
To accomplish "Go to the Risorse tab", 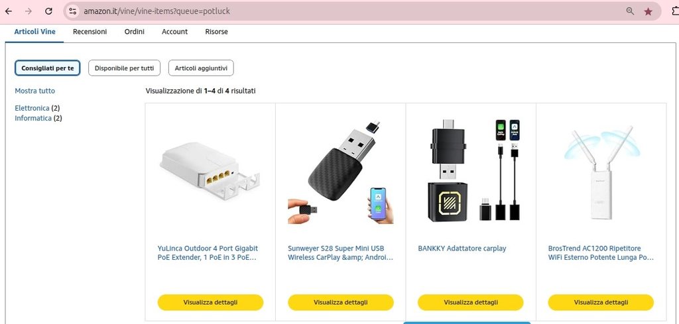I will [x=217, y=32].
